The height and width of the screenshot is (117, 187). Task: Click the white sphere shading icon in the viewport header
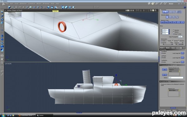click(x=153, y=10)
